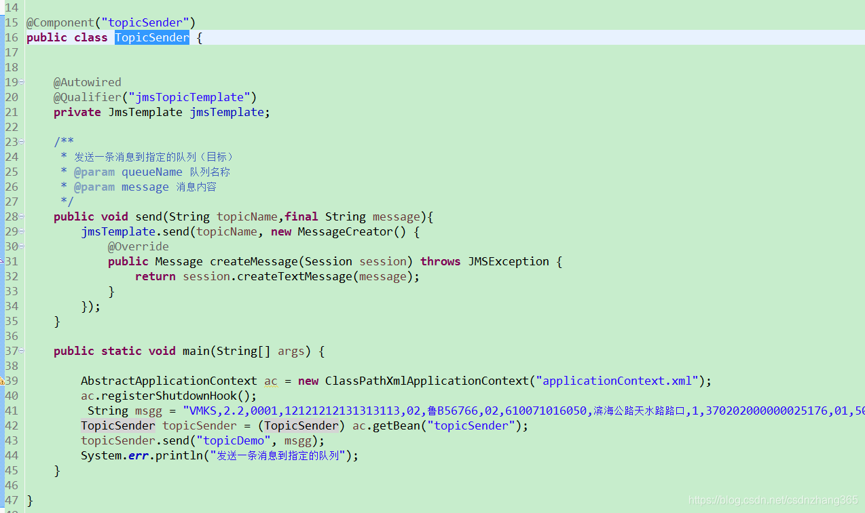Click the (TopicSender) cast on line 42
The width and height of the screenshot is (865, 513).
pyautogui.click(x=301, y=425)
